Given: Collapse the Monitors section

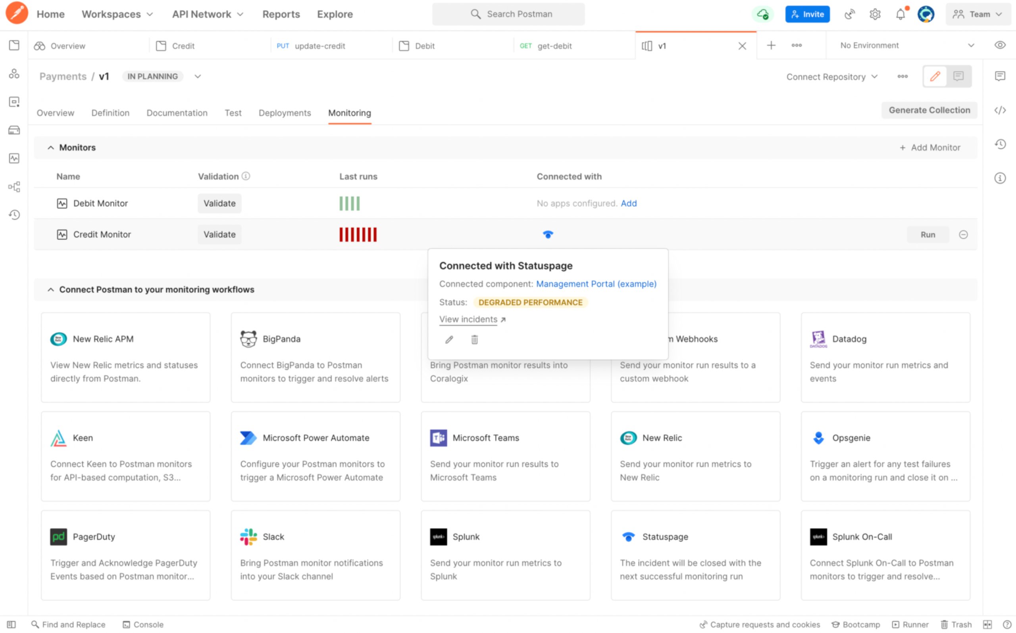Looking at the screenshot, I should pyautogui.click(x=51, y=147).
